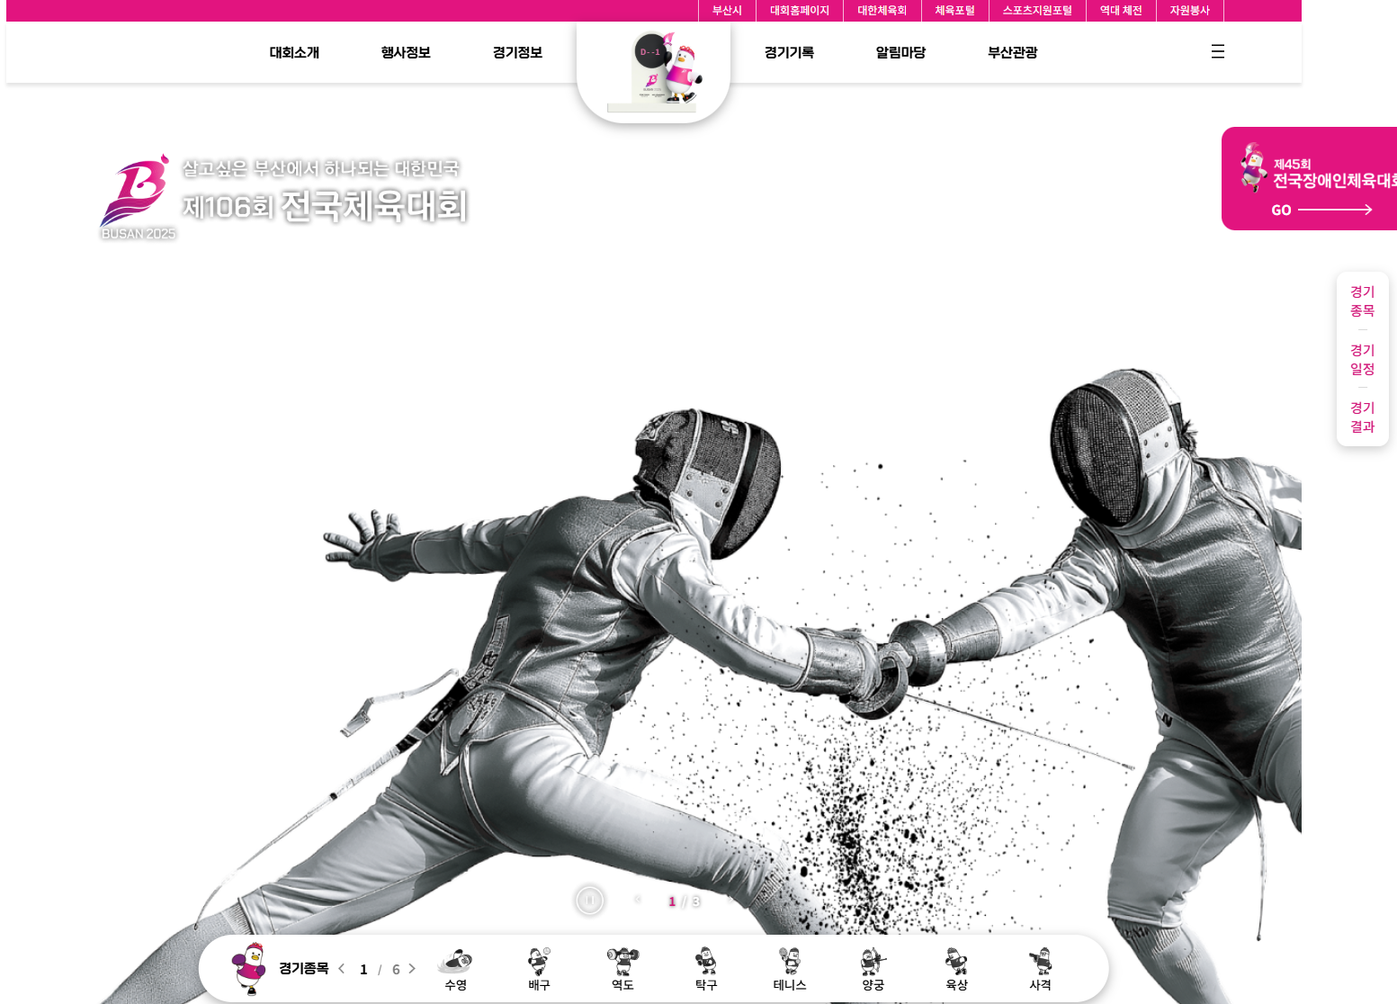Select the 수영 swimming sport icon
Image resolution: width=1397 pixels, height=1004 pixels.
tap(455, 969)
